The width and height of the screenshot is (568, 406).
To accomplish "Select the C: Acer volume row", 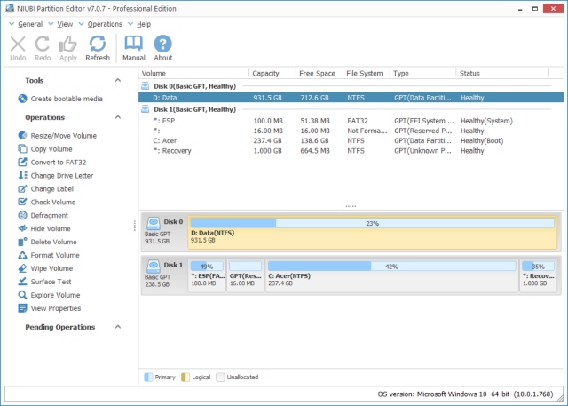I will [x=351, y=140].
